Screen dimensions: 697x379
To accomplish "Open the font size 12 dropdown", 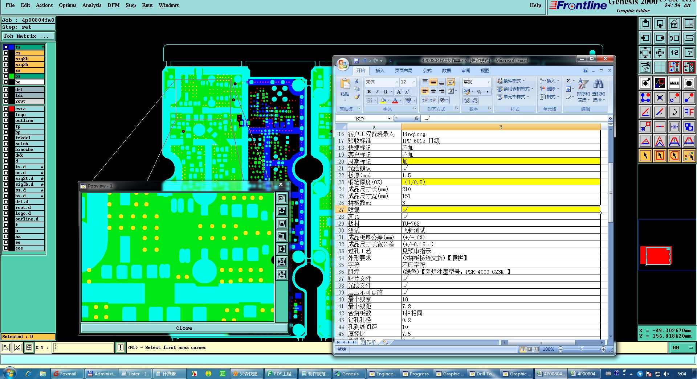I will [x=414, y=82].
